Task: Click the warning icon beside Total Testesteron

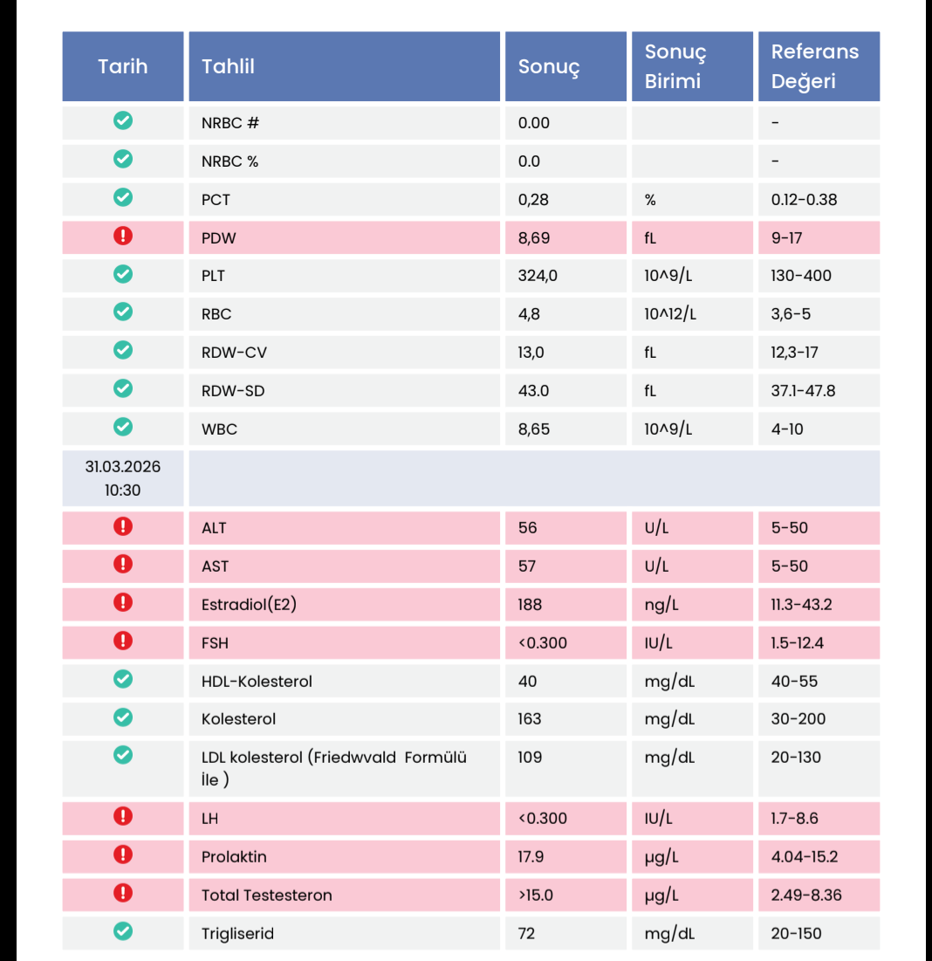Action: coord(123,894)
